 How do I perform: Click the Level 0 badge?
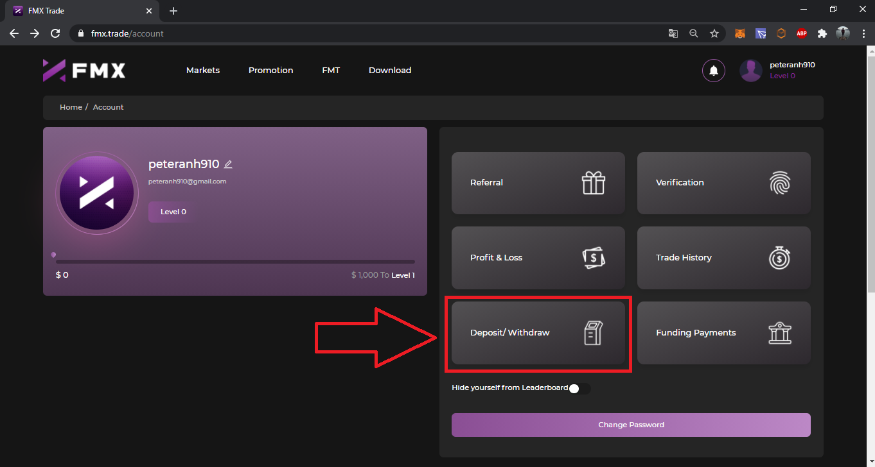172,212
